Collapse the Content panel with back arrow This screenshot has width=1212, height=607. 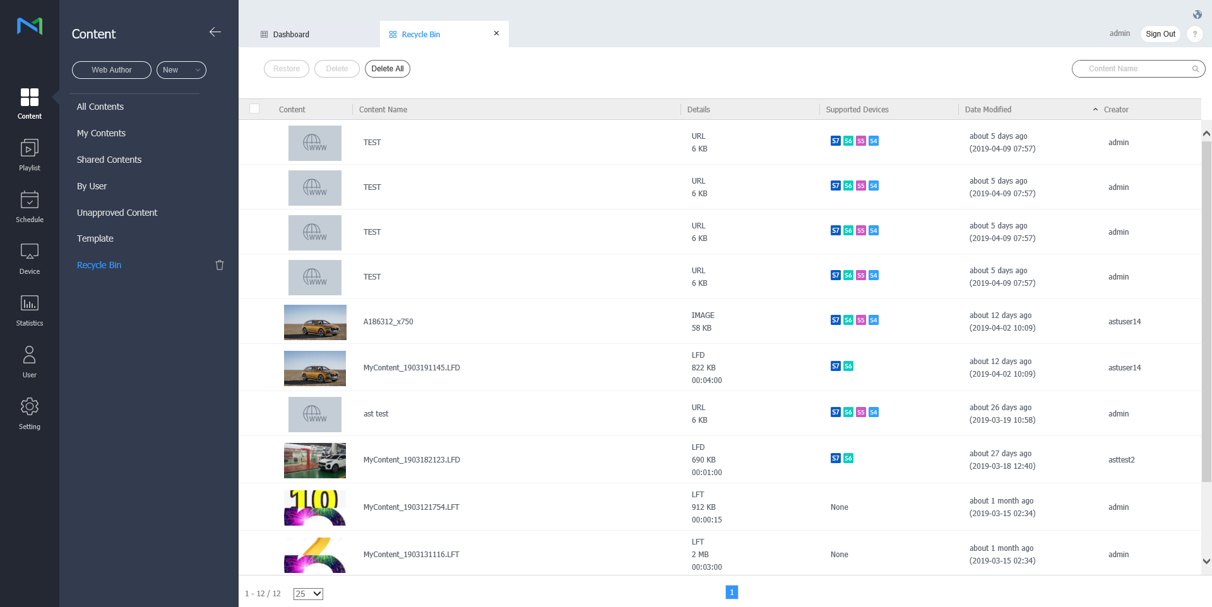tap(215, 32)
